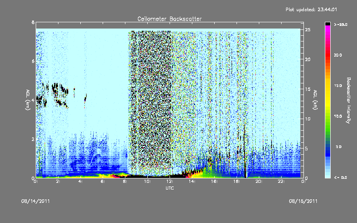Click the "10:" UTC hour tick
The height and width of the screenshot is (223, 357).
point(147,182)
